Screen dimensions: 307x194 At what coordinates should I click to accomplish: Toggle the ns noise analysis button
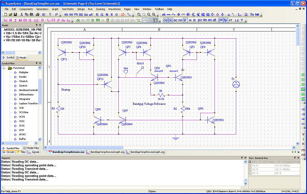point(180,20)
